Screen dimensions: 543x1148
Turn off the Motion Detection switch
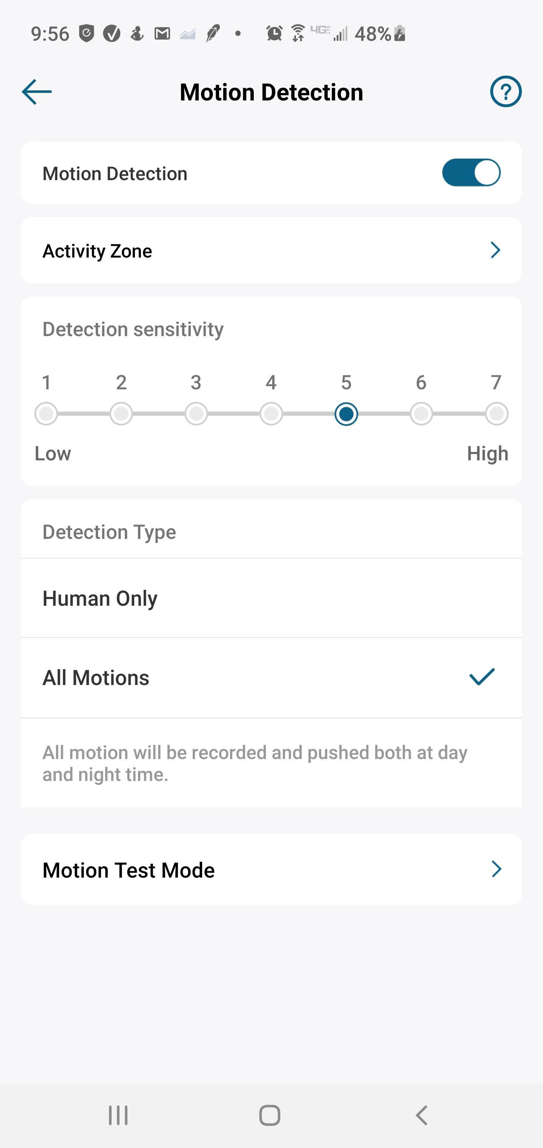tap(471, 173)
